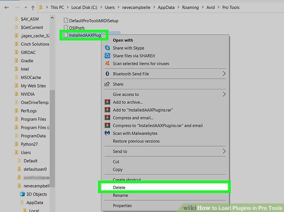Click the folder icon in address bar
The width and height of the screenshot is (284, 212).
[x=41, y=7]
